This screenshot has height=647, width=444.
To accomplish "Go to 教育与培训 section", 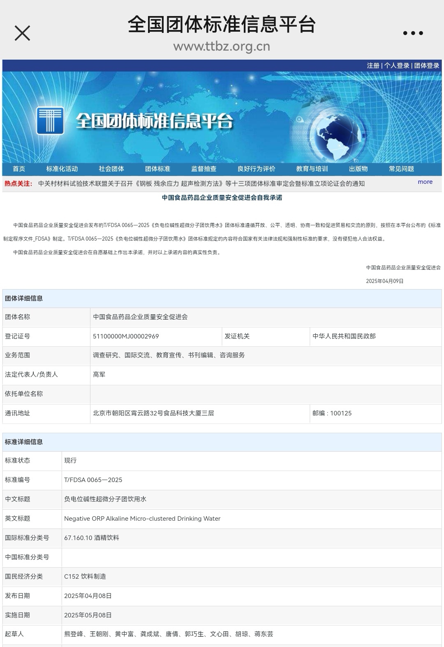I will click(312, 169).
